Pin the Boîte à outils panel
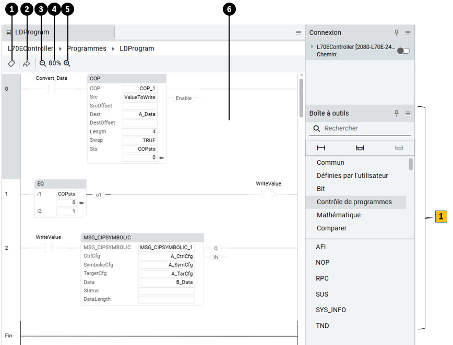 (397, 114)
